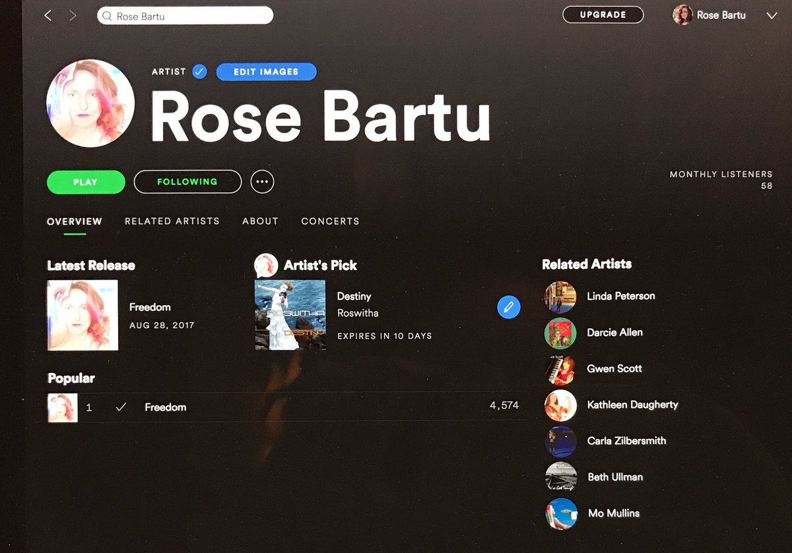Open the Freedom latest release cover art
The width and height of the screenshot is (792, 553).
pos(82,315)
